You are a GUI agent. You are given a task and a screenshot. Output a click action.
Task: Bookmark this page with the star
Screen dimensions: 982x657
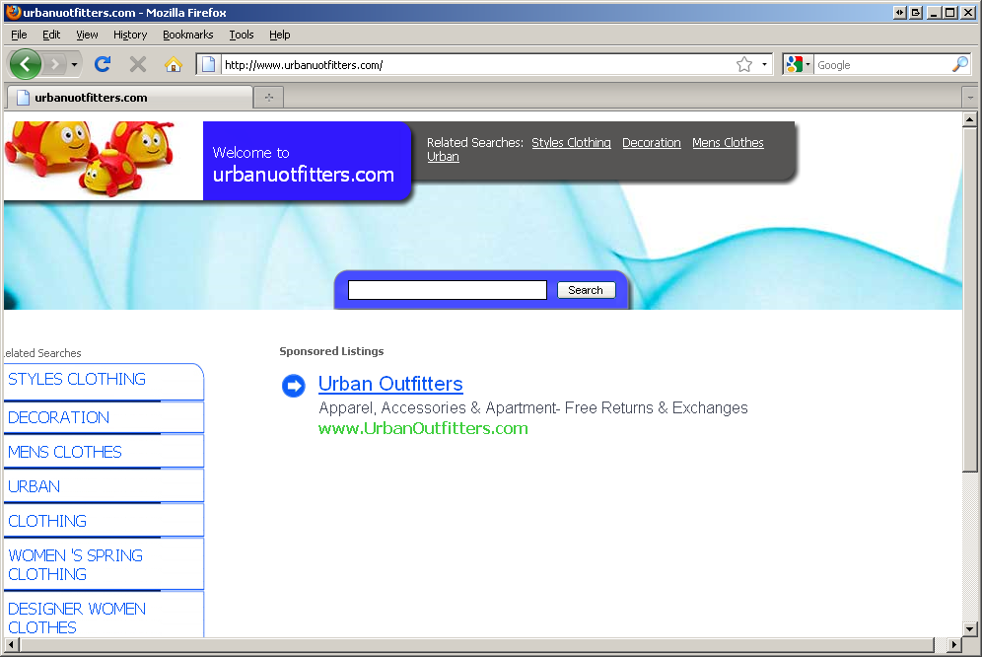tap(744, 64)
